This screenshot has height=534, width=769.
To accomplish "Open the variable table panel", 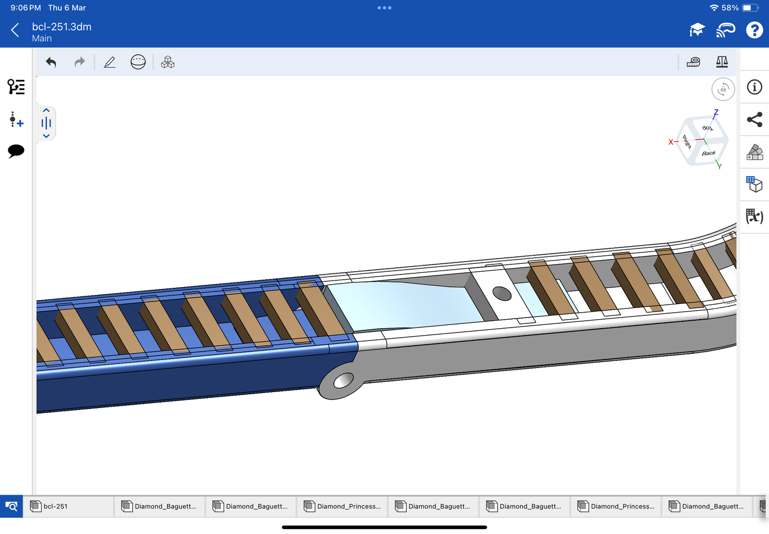I will [754, 216].
